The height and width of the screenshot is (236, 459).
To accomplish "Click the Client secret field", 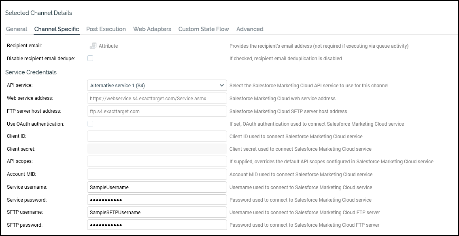I will click(x=157, y=149).
